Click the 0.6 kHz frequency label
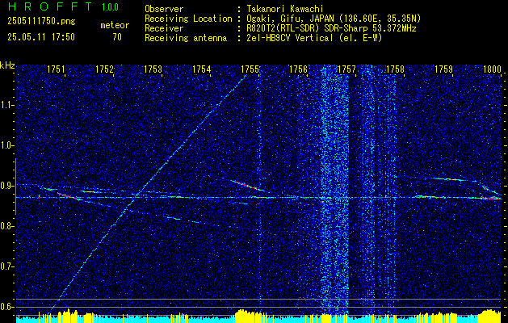This screenshot has height=323, width=508. [x=6, y=307]
